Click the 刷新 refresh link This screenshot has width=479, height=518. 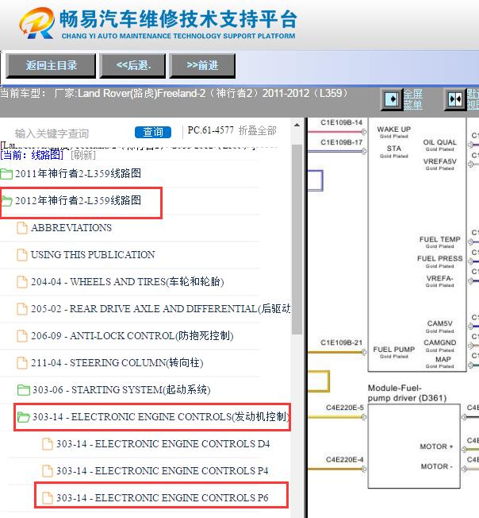click(x=83, y=155)
